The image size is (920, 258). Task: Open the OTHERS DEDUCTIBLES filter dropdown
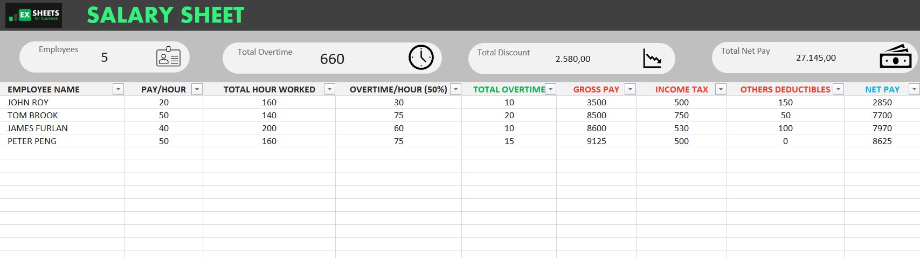point(838,89)
